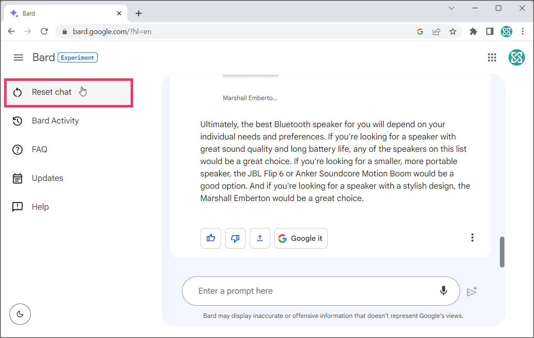This screenshot has width=534, height=338.
Task: Open the browser side panel
Action: pos(490,32)
